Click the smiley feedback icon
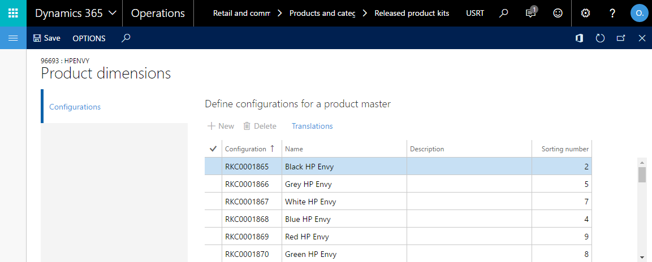This screenshot has height=262, width=652. tap(558, 14)
